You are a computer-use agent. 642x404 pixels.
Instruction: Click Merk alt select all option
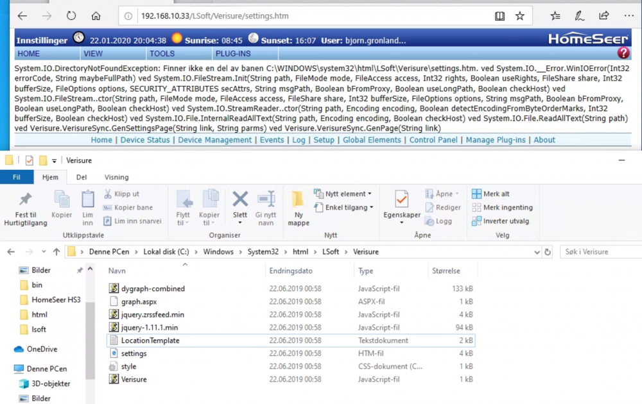[x=490, y=194]
